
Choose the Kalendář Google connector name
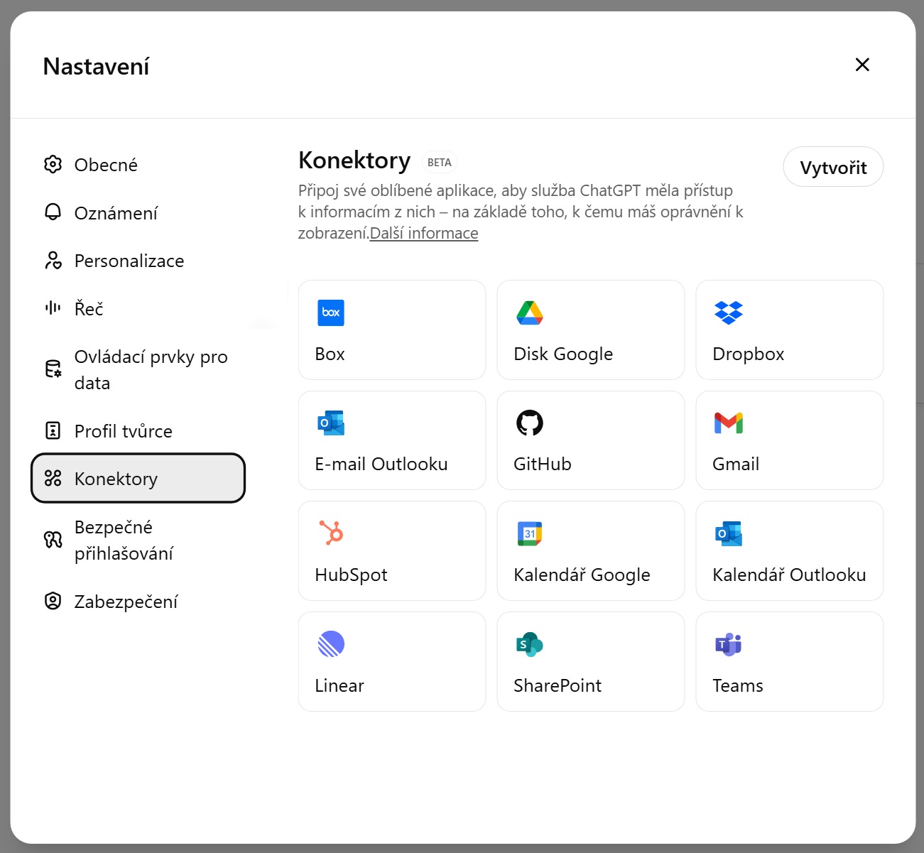coord(582,575)
